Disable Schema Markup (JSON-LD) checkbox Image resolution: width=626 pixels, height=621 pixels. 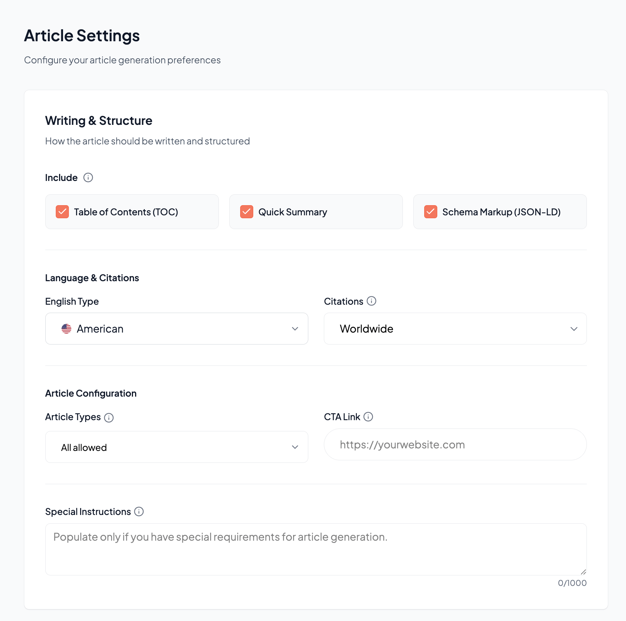(x=431, y=212)
